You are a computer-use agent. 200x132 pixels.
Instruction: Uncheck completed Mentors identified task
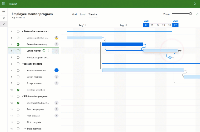[18, 90]
